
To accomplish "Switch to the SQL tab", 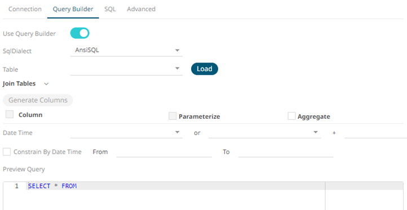I will click(x=110, y=9).
